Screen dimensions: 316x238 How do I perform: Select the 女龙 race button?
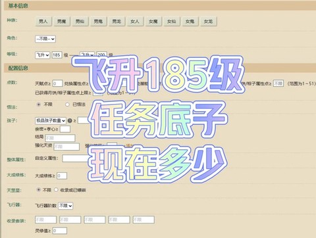pyautogui.click(x=209, y=21)
